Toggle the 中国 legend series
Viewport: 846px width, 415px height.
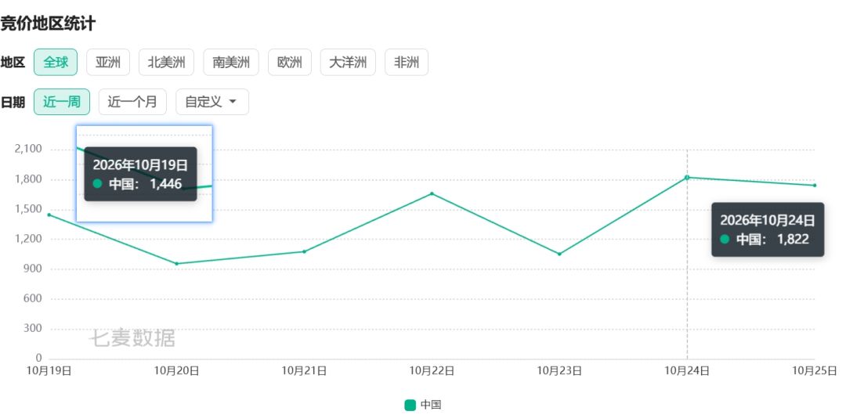point(423,405)
